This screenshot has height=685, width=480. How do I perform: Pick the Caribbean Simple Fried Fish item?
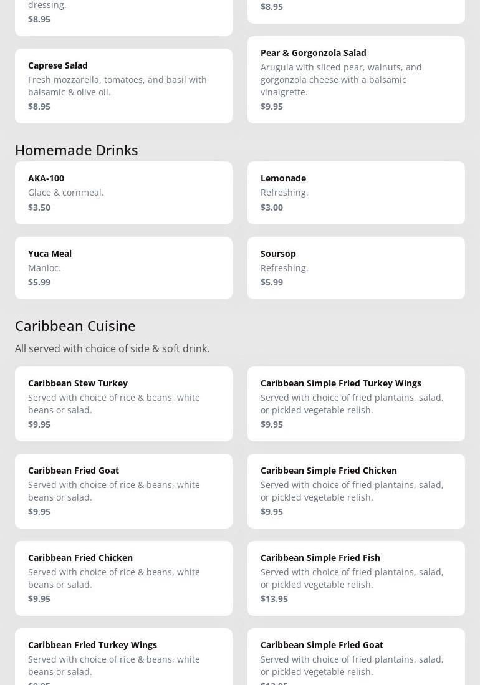356,578
